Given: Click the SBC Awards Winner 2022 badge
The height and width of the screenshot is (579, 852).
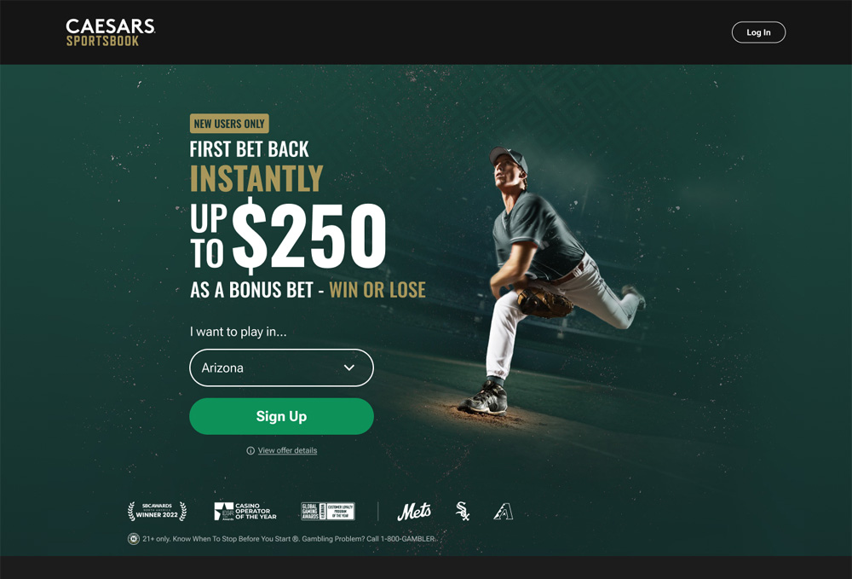Looking at the screenshot, I should click(x=157, y=511).
